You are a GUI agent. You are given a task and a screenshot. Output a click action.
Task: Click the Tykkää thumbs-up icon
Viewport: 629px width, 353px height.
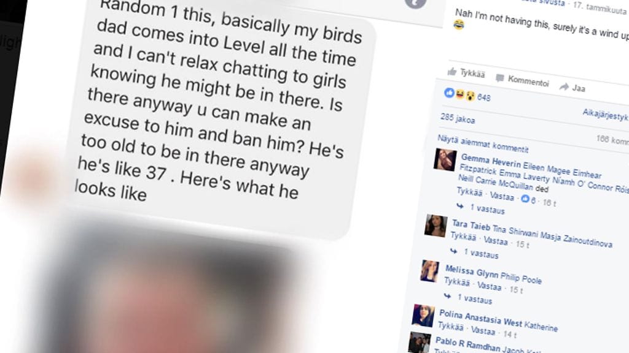[x=453, y=72]
